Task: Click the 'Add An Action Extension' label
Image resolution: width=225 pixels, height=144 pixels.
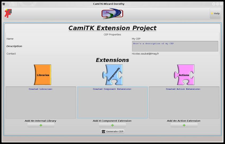Action: (184, 121)
